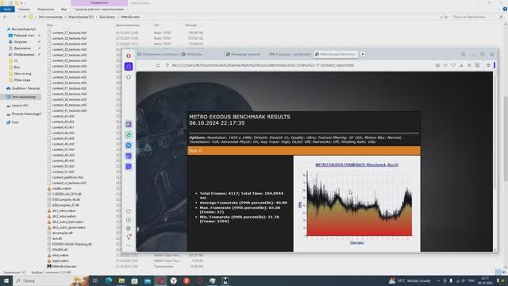Click the Opera logo menu button
The image size is (508, 286).
[129, 56]
